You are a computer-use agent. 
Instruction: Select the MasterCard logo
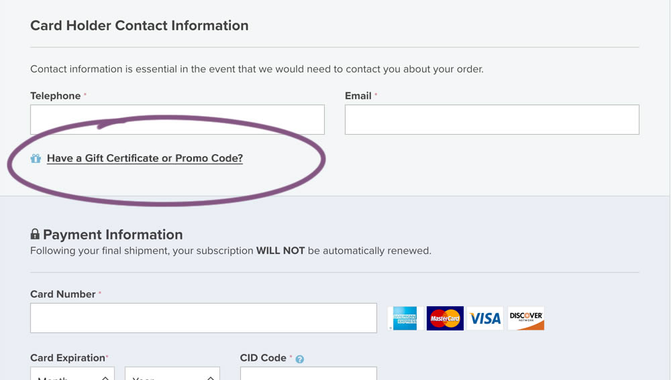[x=445, y=318]
